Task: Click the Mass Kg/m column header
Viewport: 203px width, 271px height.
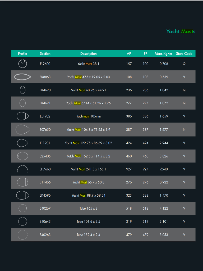Action: [163, 53]
